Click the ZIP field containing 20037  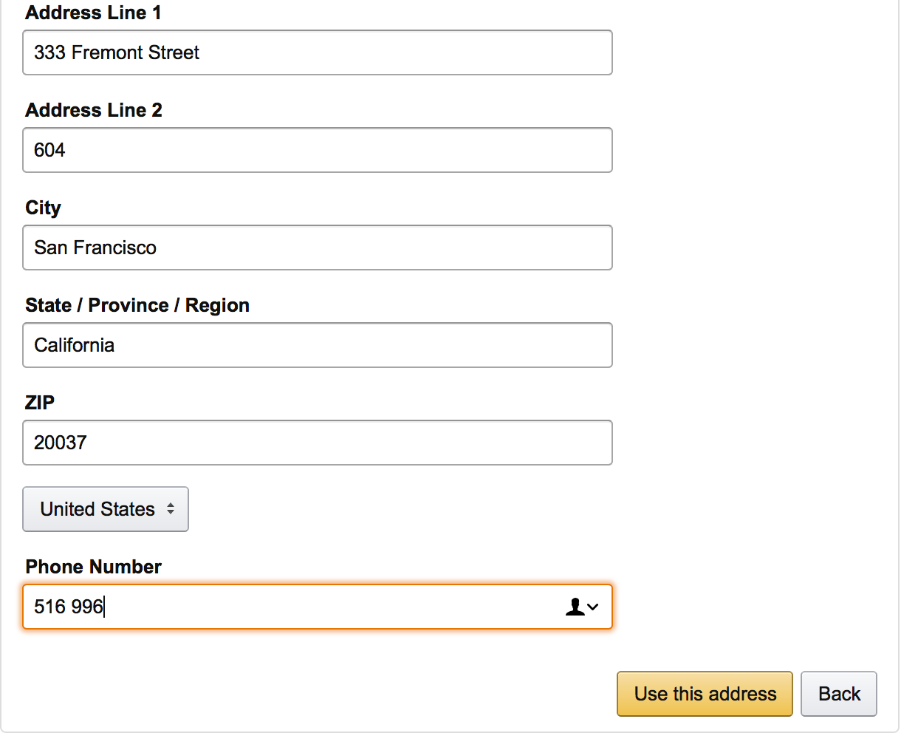pos(318,443)
